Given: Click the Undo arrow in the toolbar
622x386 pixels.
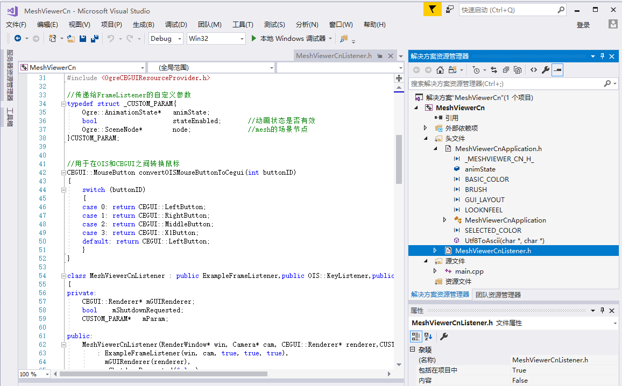Looking at the screenshot, I should [110, 38].
